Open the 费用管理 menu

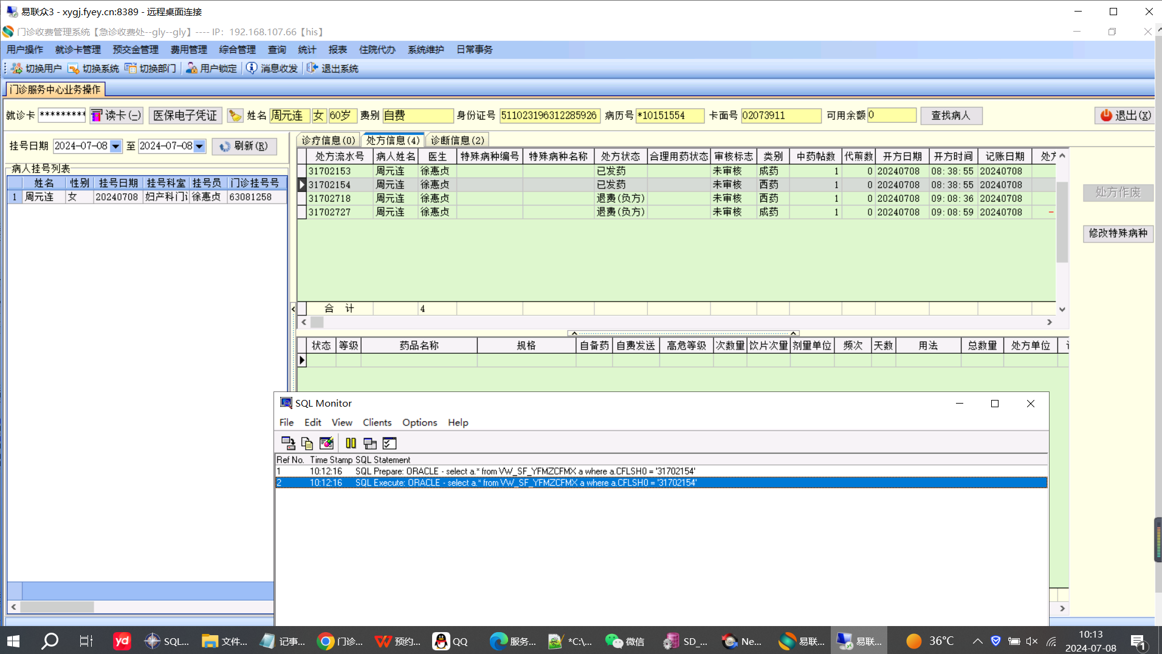[x=188, y=50]
